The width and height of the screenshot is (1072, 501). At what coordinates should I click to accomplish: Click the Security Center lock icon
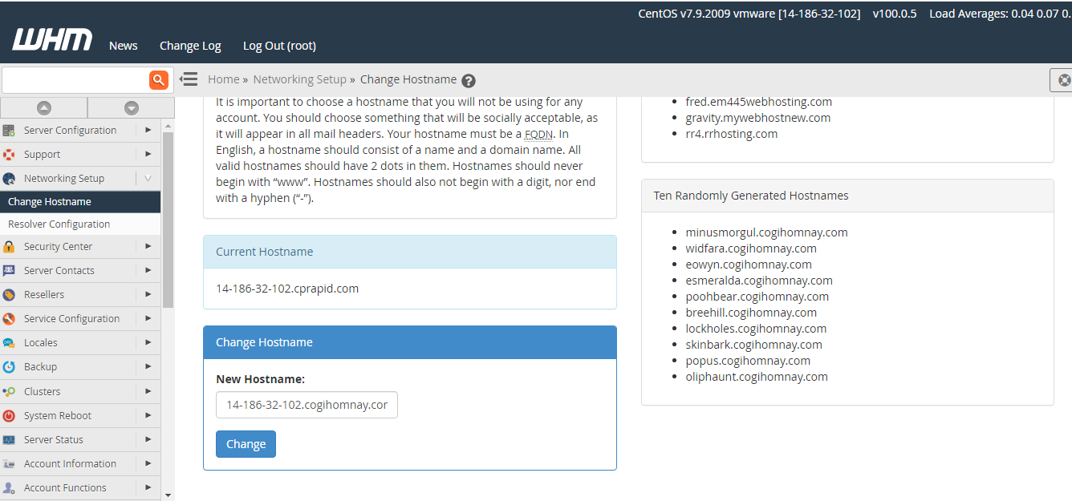(9, 247)
